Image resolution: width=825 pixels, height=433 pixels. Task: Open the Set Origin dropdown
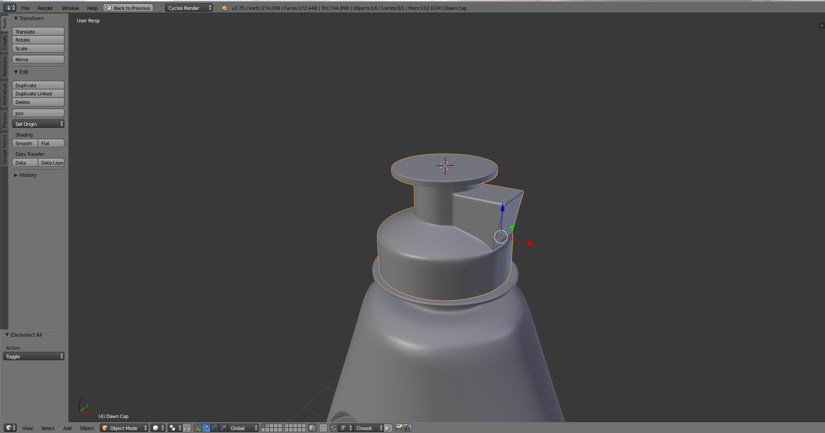(38, 124)
